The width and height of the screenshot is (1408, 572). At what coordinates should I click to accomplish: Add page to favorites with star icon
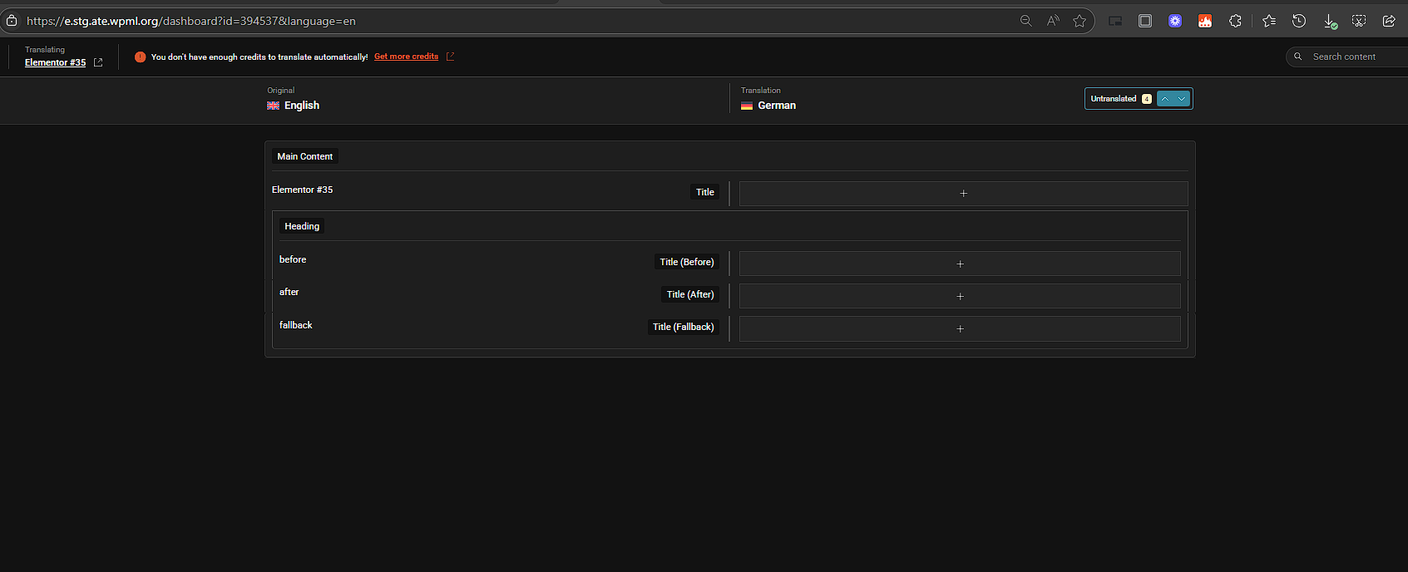coord(1079,21)
